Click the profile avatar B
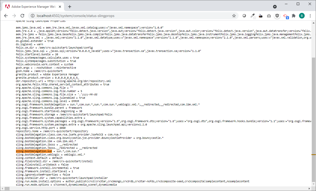The width and height of the screenshot is (316, 191). pos(302,16)
